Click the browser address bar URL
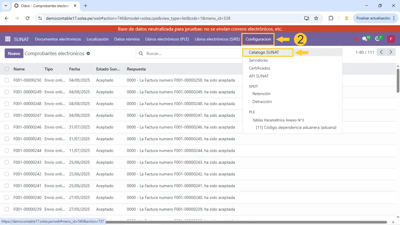 pos(138,18)
